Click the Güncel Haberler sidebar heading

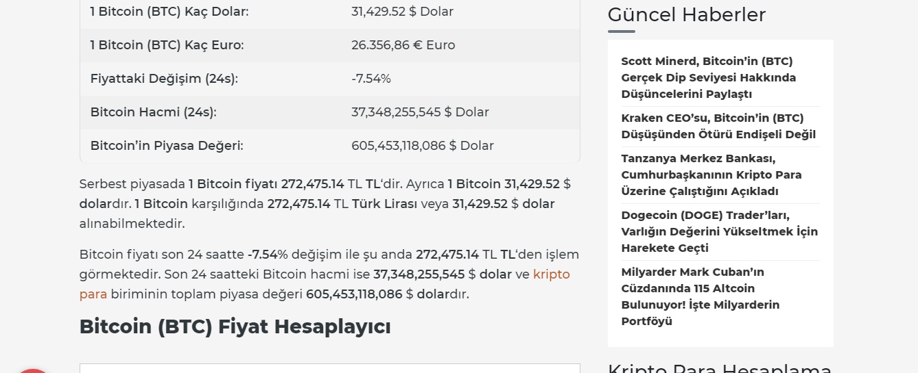pos(687,14)
